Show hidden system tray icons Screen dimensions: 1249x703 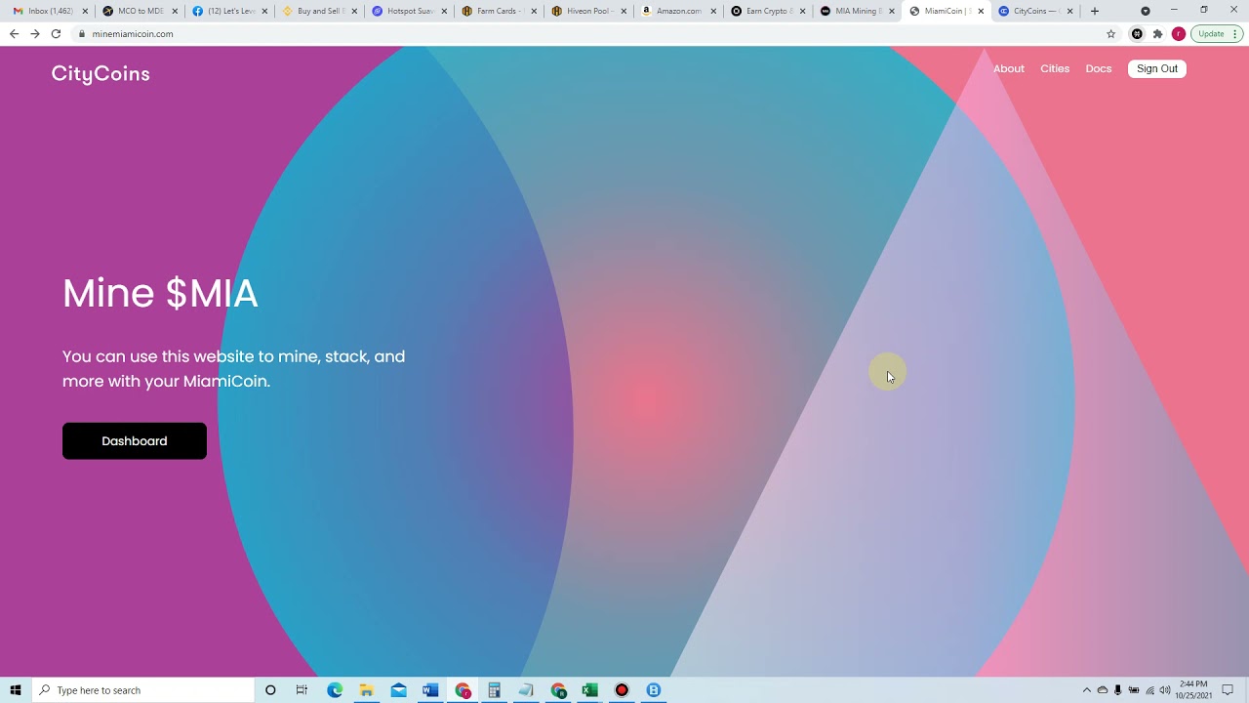pyautogui.click(x=1087, y=690)
